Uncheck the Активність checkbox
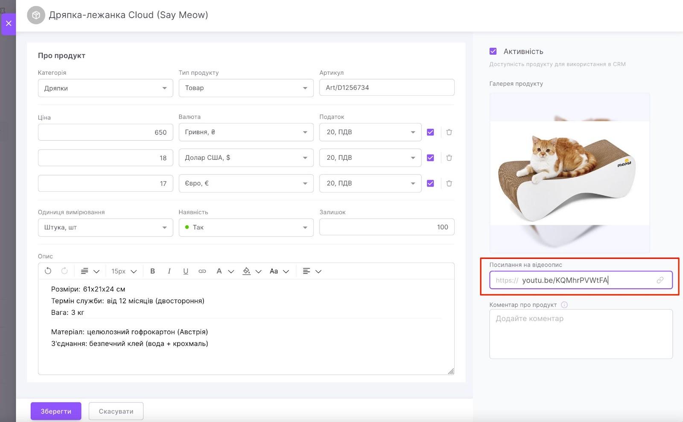 (x=493, y=51)
